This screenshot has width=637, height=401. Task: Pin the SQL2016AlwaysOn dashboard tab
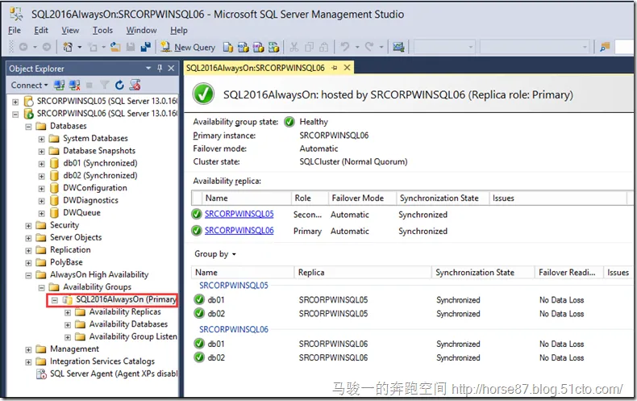[x=334, y=68]
